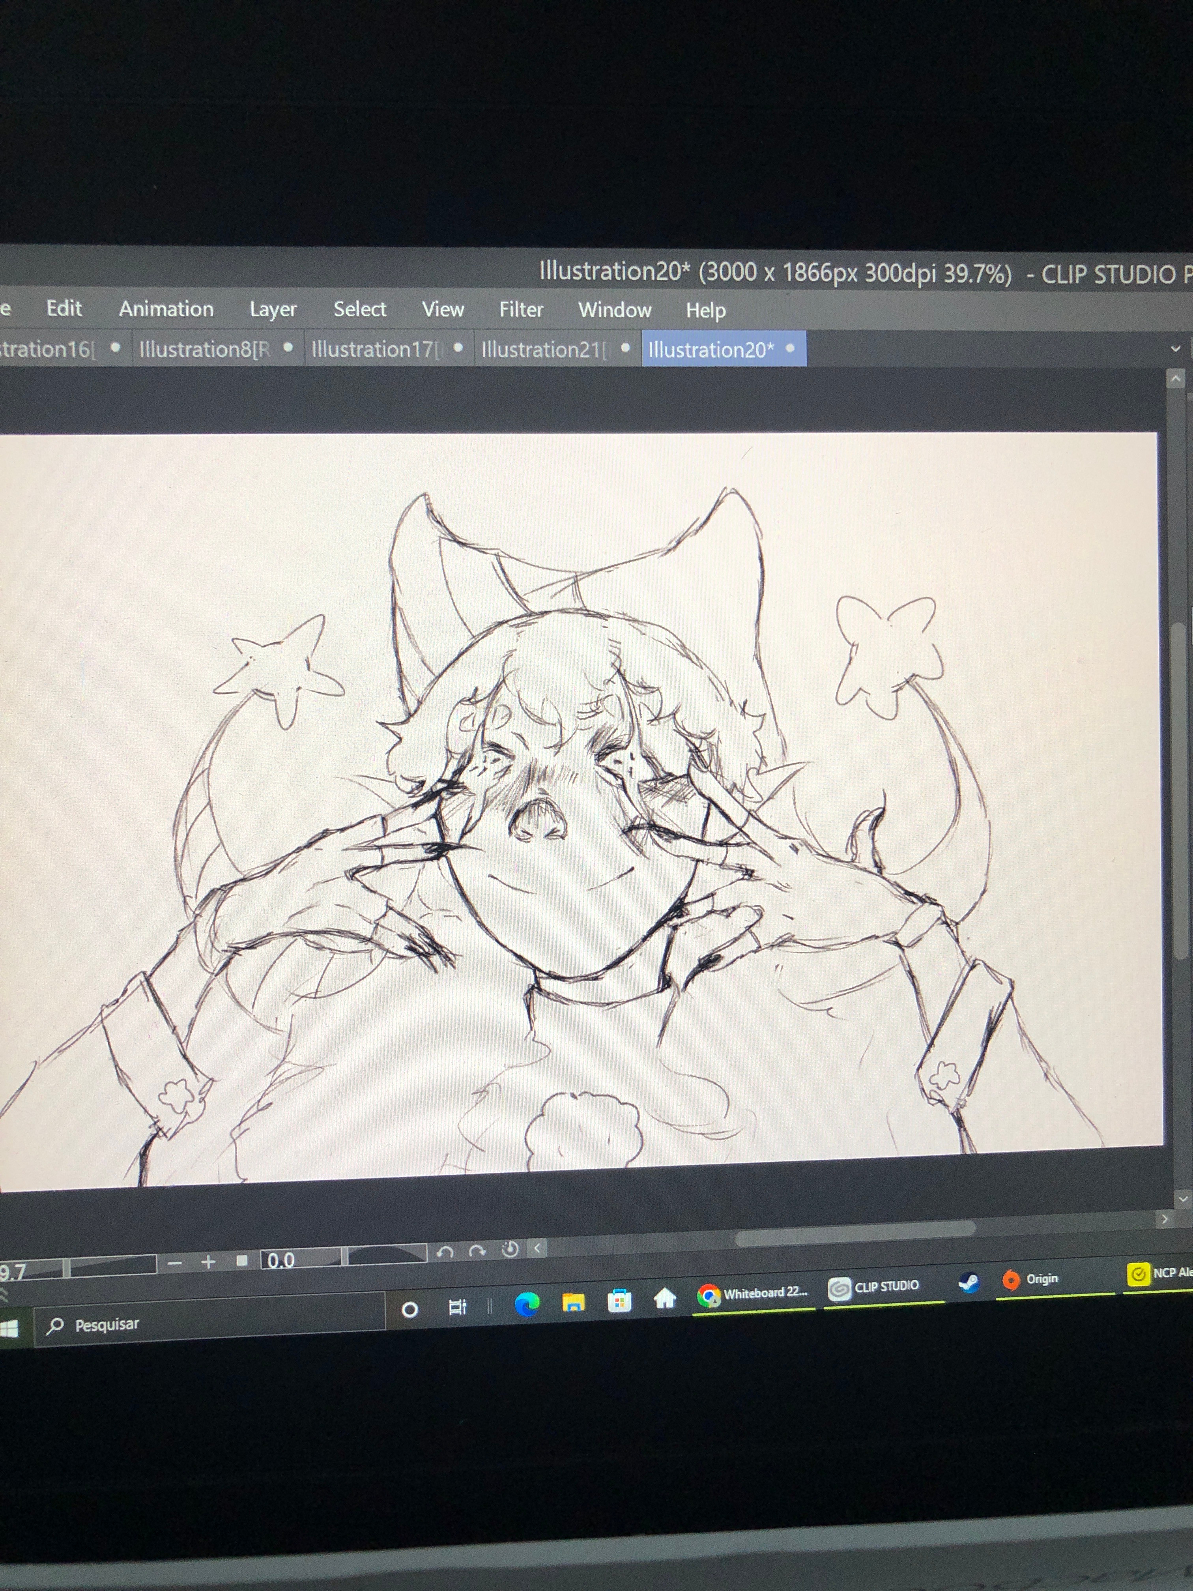Open Microsoft Store from the taskbar
Viewport: 1193px width, 1591px height.
point(619,1301)
